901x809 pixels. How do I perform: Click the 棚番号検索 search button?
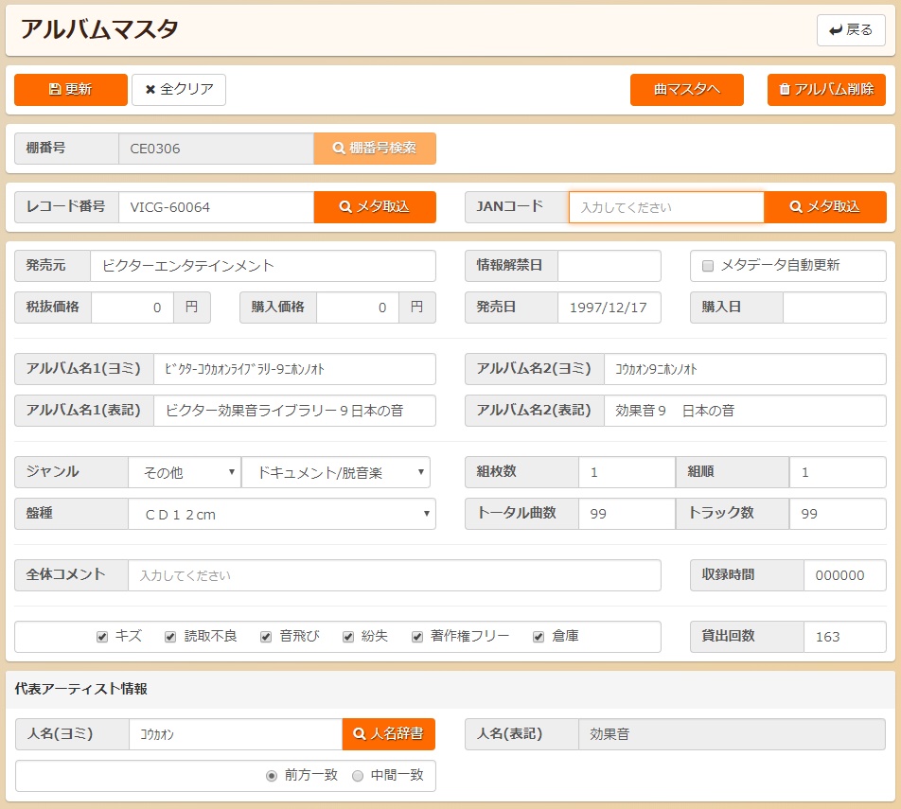tap(375, 149)
